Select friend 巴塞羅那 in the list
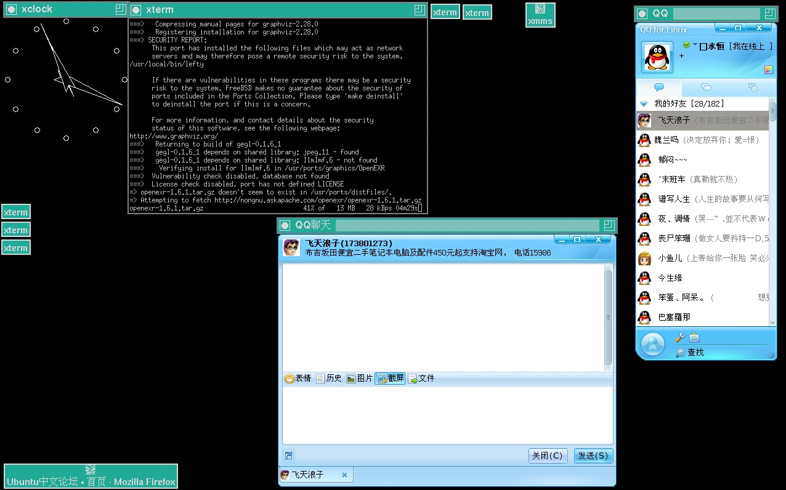 pyautogui.click(x=702, y=318)
